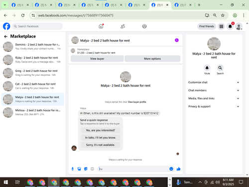
Task: Expand the Privacy & support section
Action: coord(214,106)
